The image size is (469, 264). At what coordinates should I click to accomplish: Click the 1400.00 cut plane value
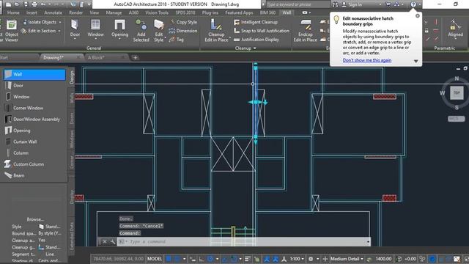coord(383,259)
